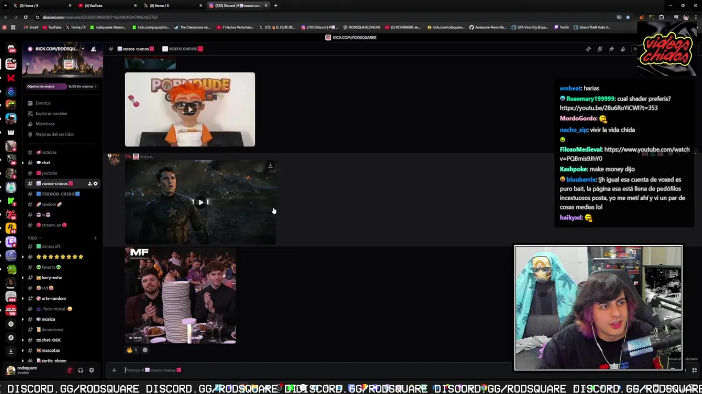Open the fanarts channel
This screenshot has height=394, width=702.
pyautogui.click(x=61, y=267)
